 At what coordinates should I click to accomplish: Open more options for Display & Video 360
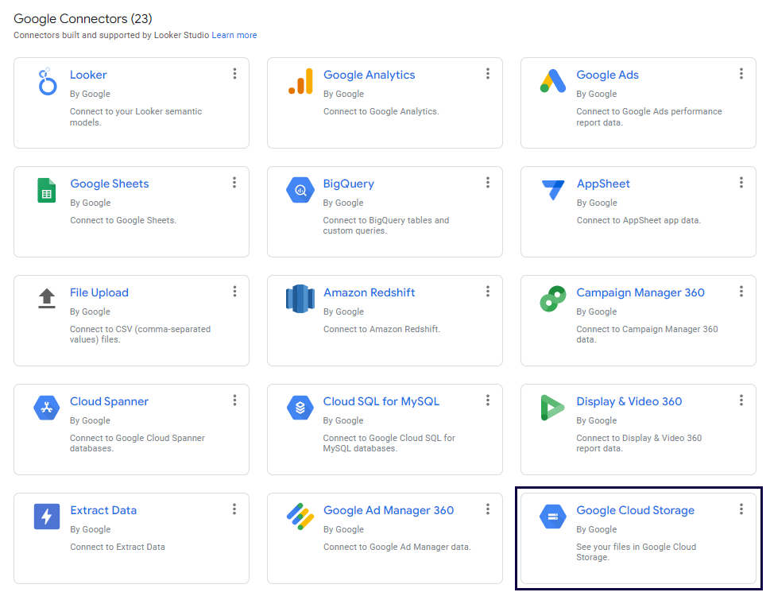pyautogui.click(x=741, y=401)
